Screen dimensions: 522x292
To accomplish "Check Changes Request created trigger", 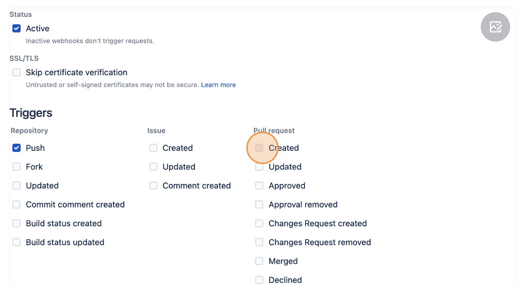I will click(260, 223).
